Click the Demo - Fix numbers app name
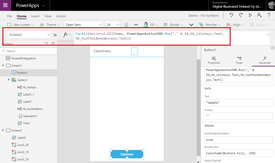The image size is (275, 163). (x=204, y=16)
